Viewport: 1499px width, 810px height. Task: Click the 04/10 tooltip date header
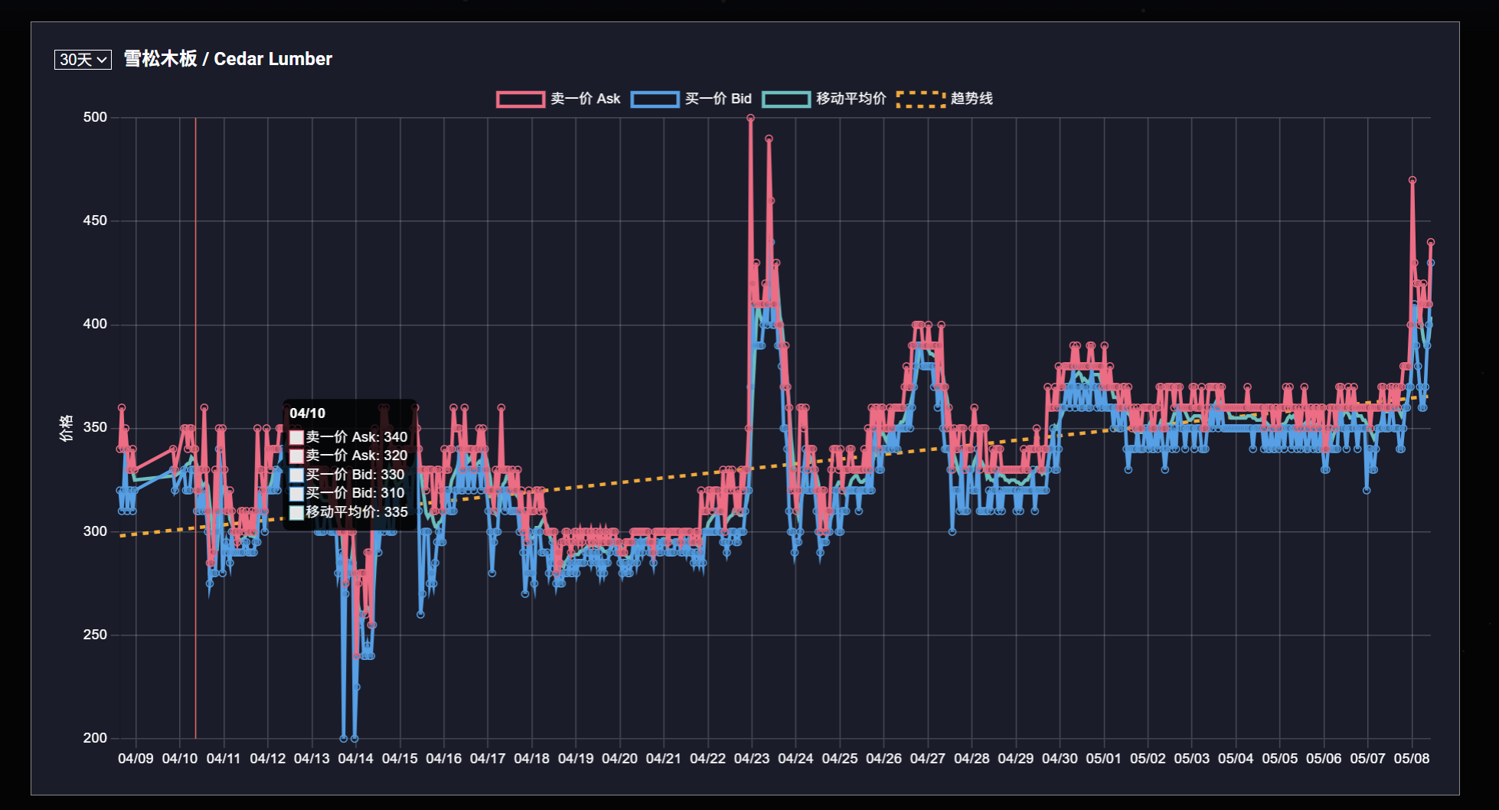[x=308, y=413]
